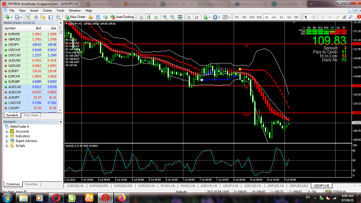The width and height of the screenshot is (361, 203).
Task: Set timeframe to H4
Action: coord(274,17)
